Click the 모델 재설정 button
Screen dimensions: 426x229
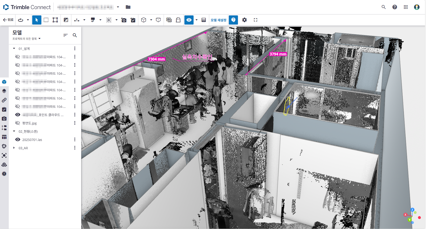click(218, 20)
